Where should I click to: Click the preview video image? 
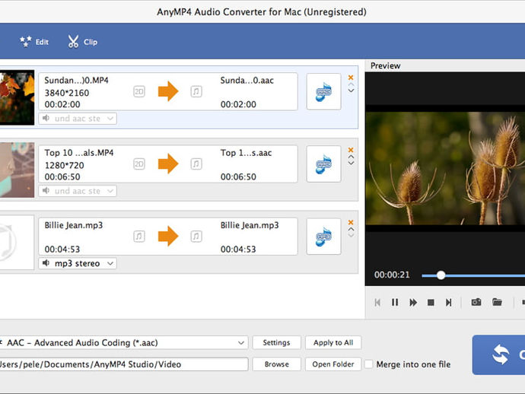(x=445, y=168)
